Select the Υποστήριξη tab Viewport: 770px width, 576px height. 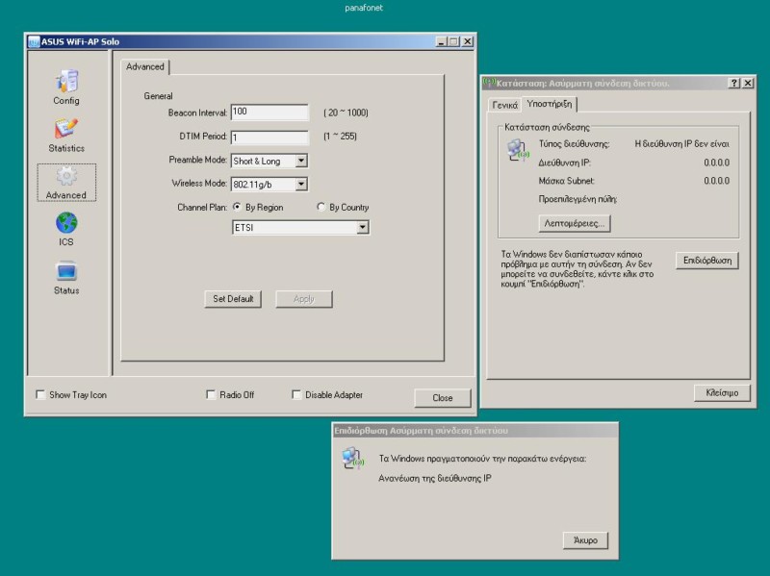tap(549, 104)
